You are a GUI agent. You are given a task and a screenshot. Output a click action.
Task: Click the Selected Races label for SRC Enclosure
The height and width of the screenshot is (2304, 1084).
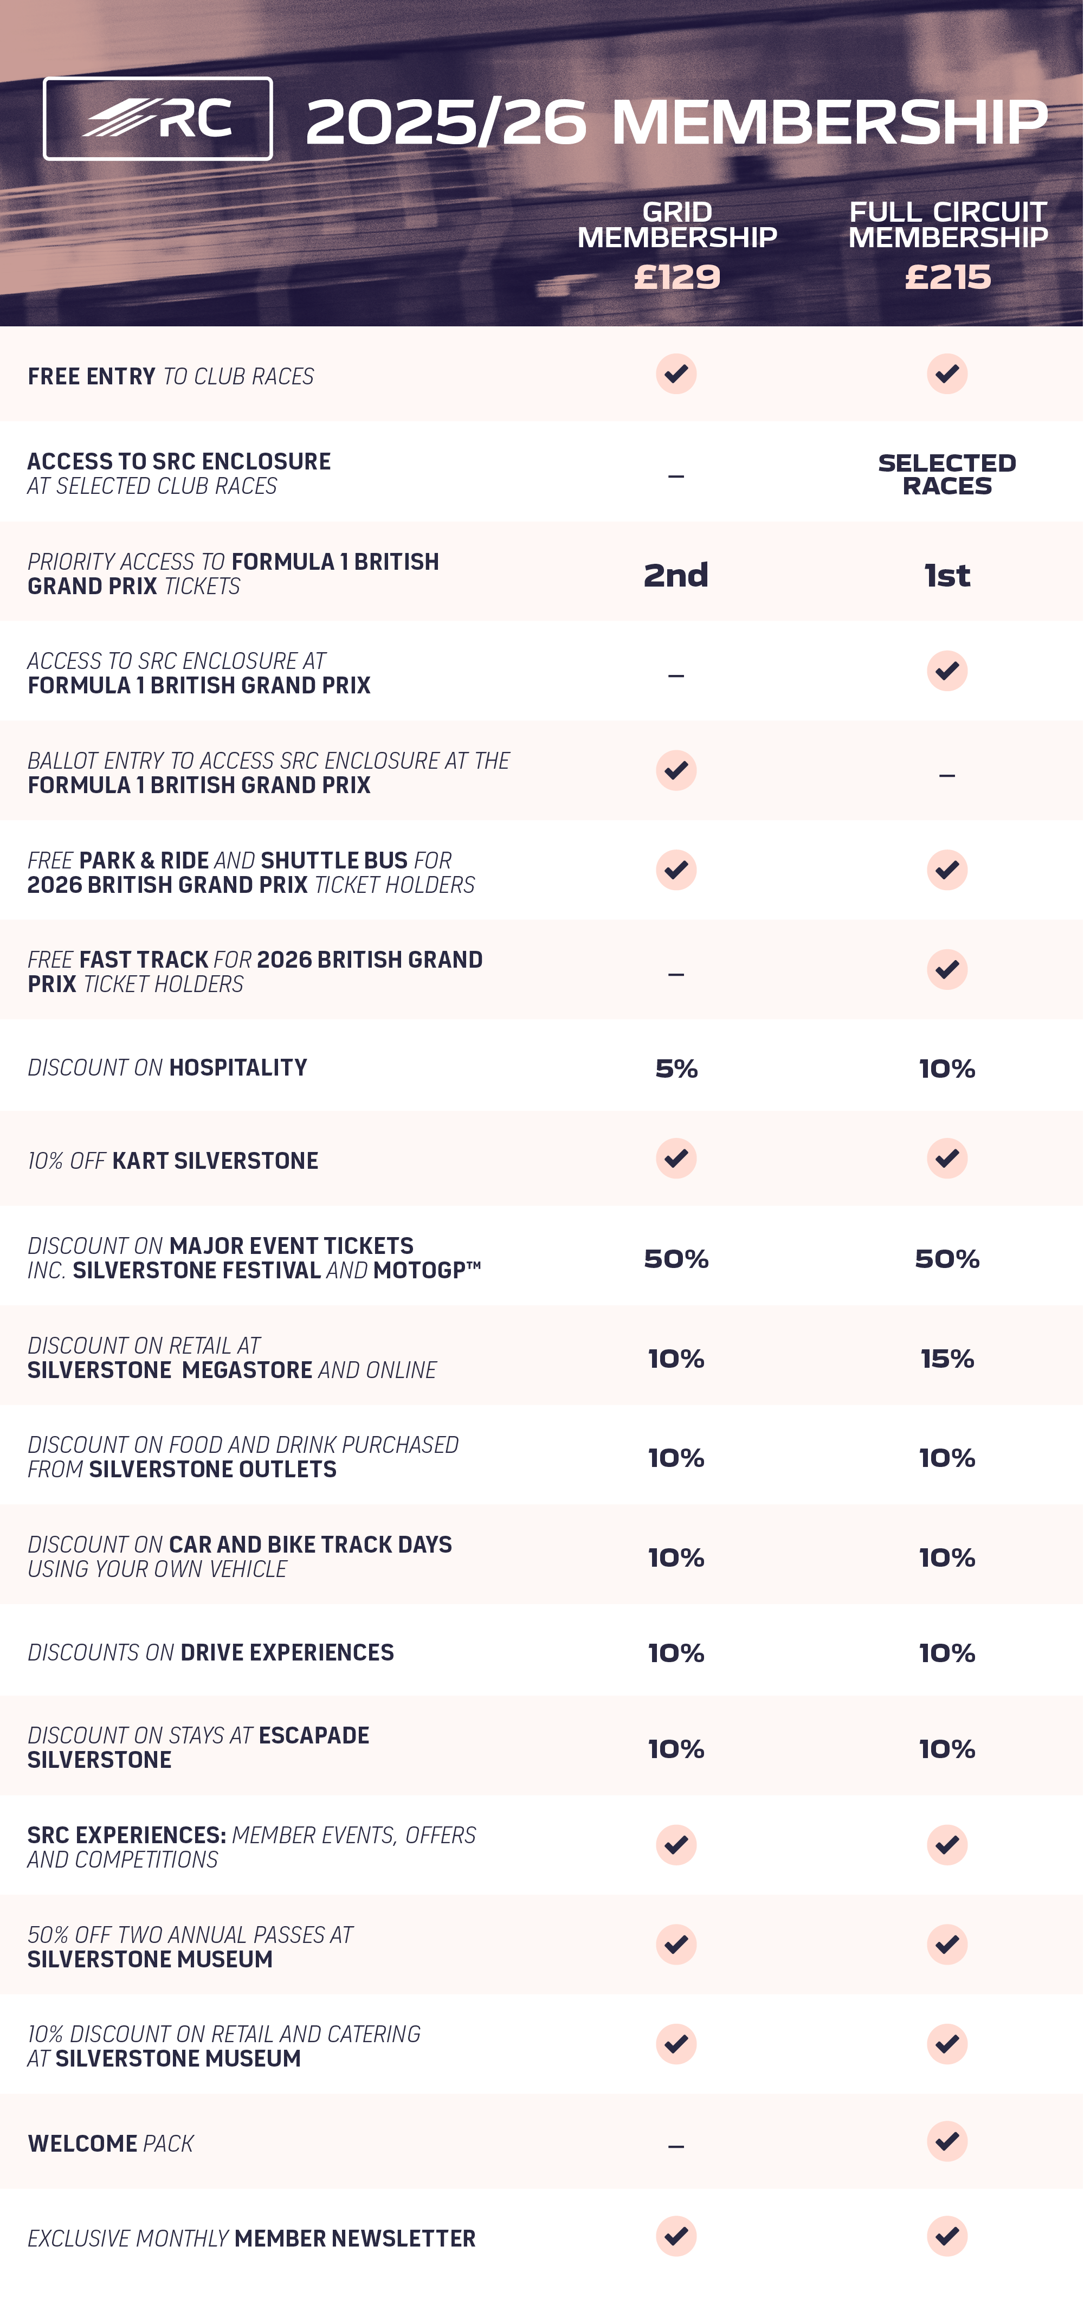(x=946, y=474)
